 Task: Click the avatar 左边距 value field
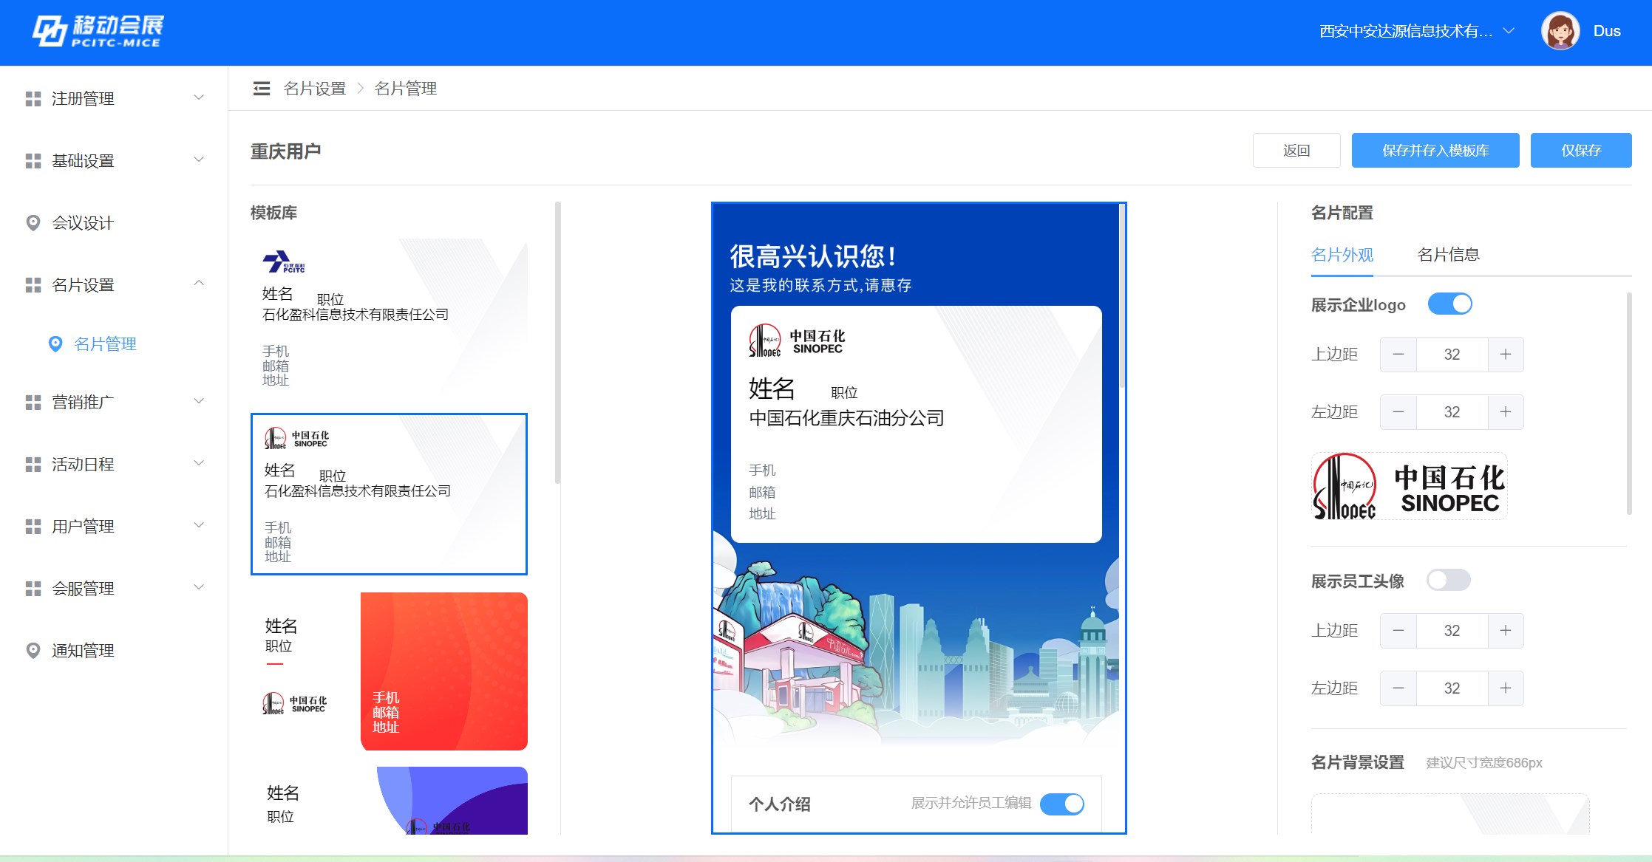click(1452, 688)
